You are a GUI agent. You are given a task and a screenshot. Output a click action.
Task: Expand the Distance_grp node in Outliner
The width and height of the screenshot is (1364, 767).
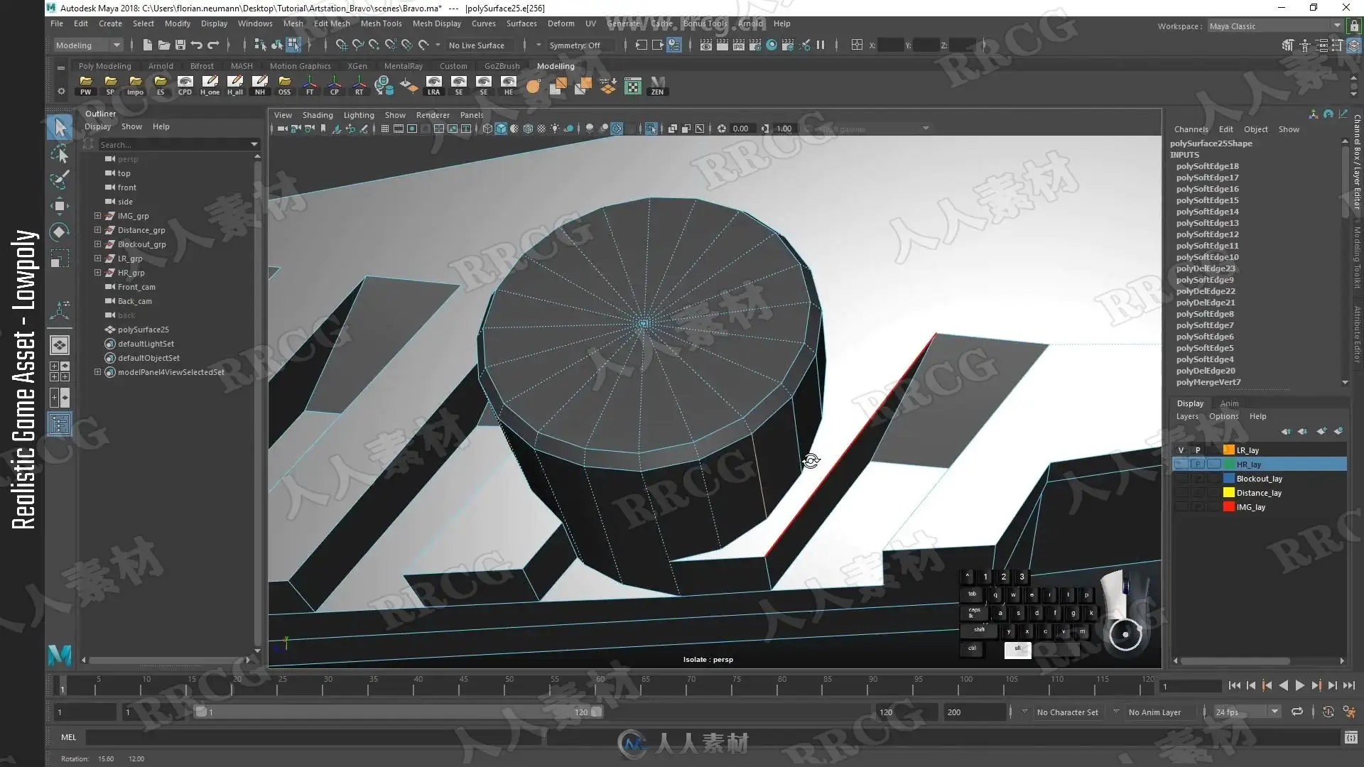97,230
